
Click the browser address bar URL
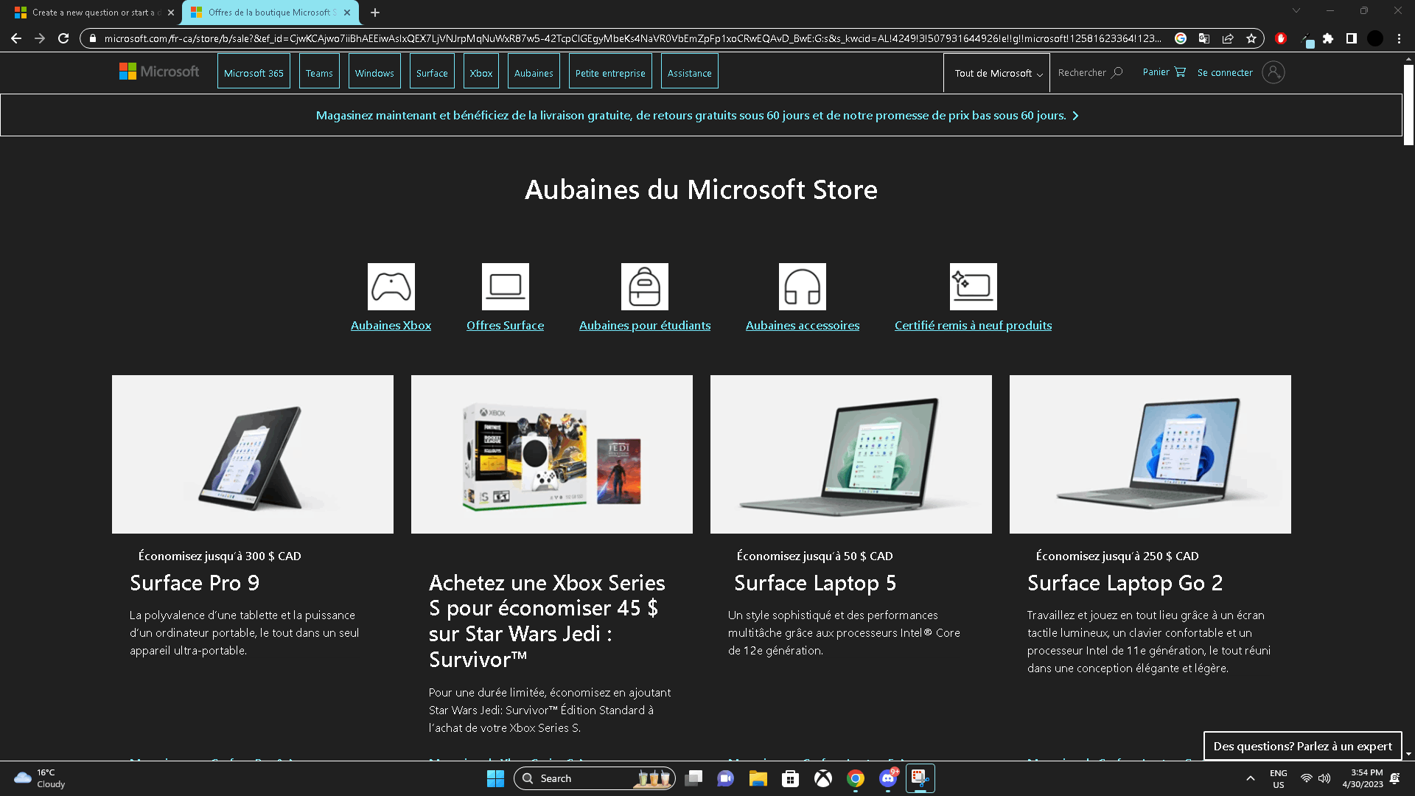coord(632,38)
